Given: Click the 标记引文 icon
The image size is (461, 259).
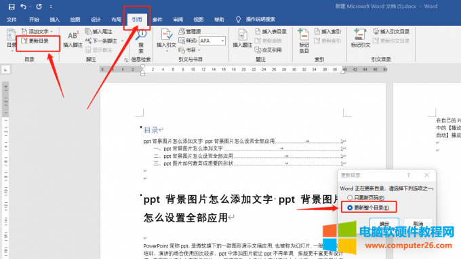Looking at the screenshot, I should [x=360, y=35].
